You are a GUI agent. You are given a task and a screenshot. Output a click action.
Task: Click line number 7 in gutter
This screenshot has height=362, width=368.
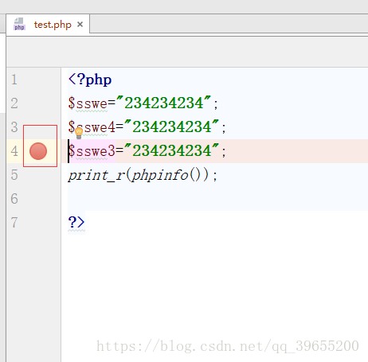14,222
